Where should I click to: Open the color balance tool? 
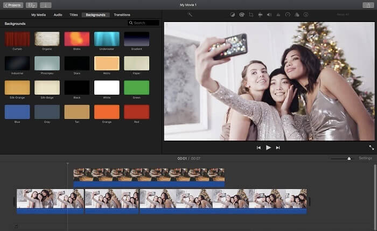pyautogui.click(x=232, y=15)
